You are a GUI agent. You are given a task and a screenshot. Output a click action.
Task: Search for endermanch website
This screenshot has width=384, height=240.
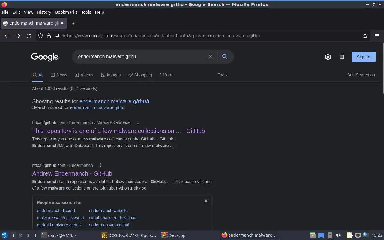click(108, 211)
